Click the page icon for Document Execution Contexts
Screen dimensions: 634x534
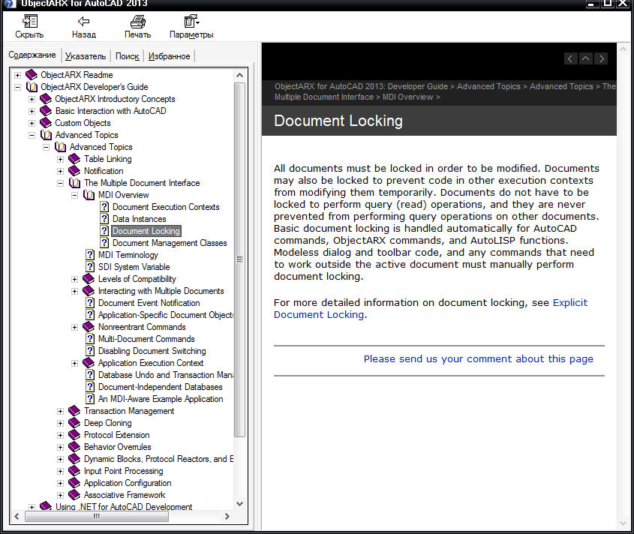[x=104, y=207]
